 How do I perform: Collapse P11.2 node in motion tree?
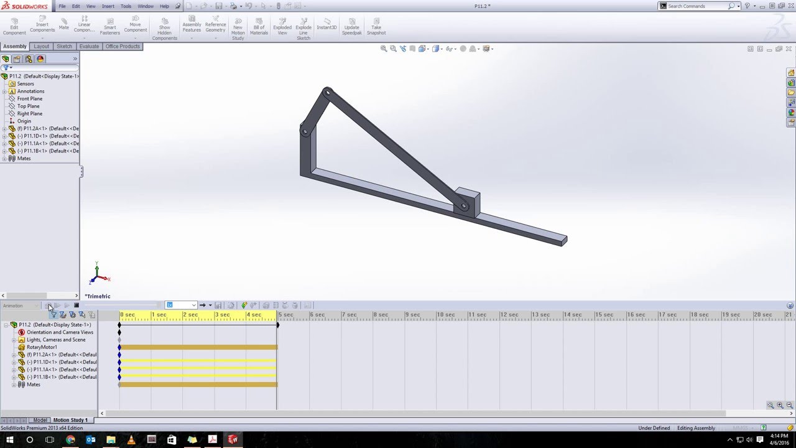(x=6, y=325)
